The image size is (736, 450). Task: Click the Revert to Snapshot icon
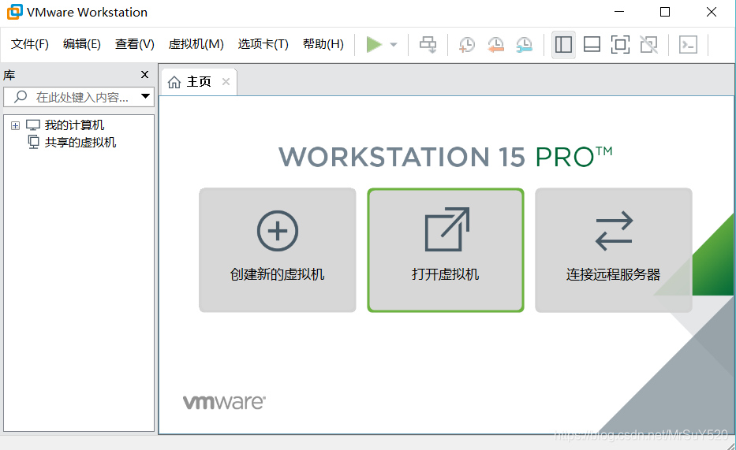495,45
